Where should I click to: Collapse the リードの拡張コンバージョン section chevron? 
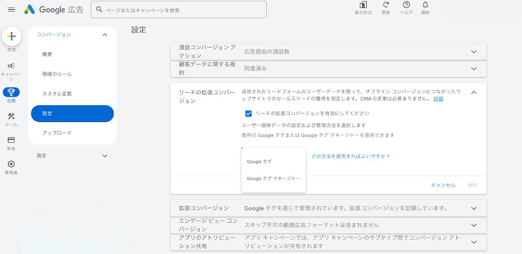474,92
